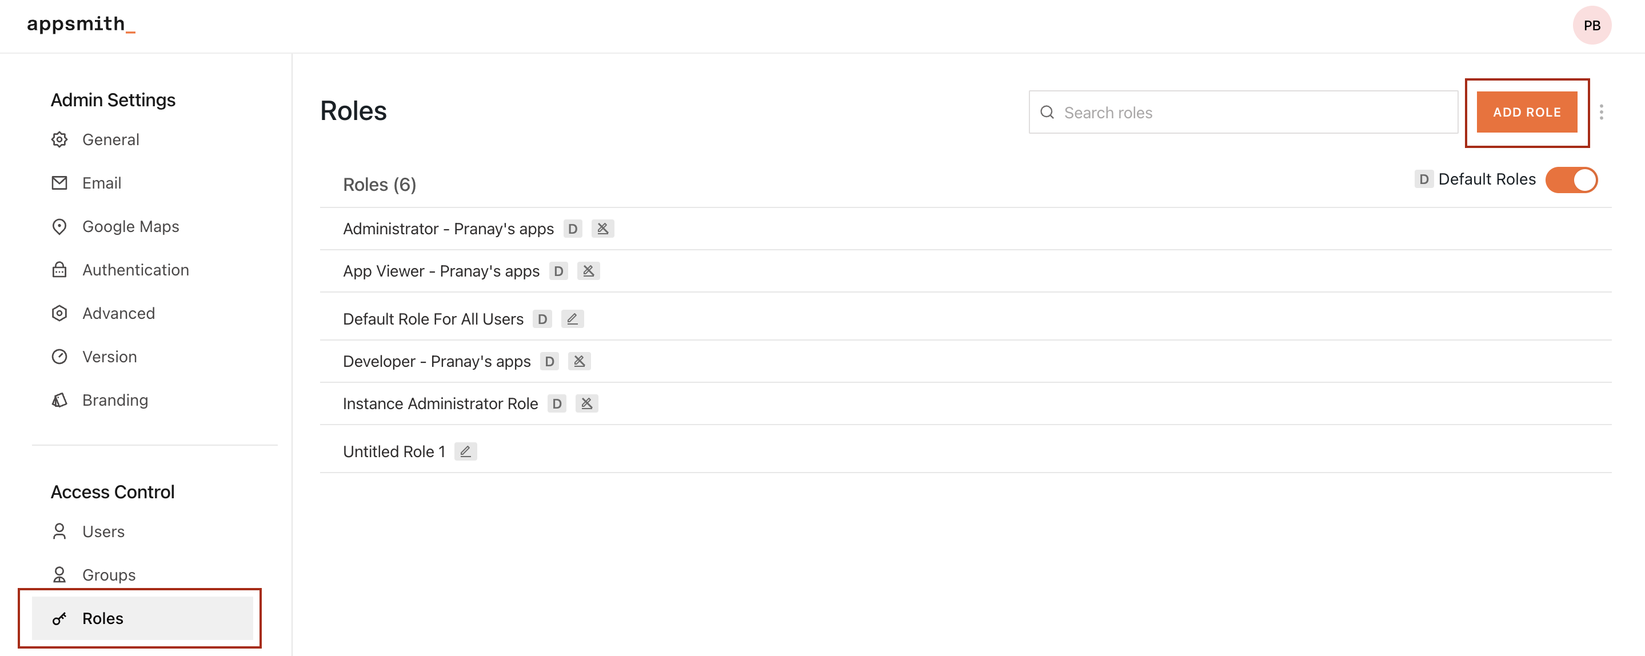Click the no-edit icon next to Instance Administrator Role
Viewport: 1645px width, 656px height.
(586, 403)
